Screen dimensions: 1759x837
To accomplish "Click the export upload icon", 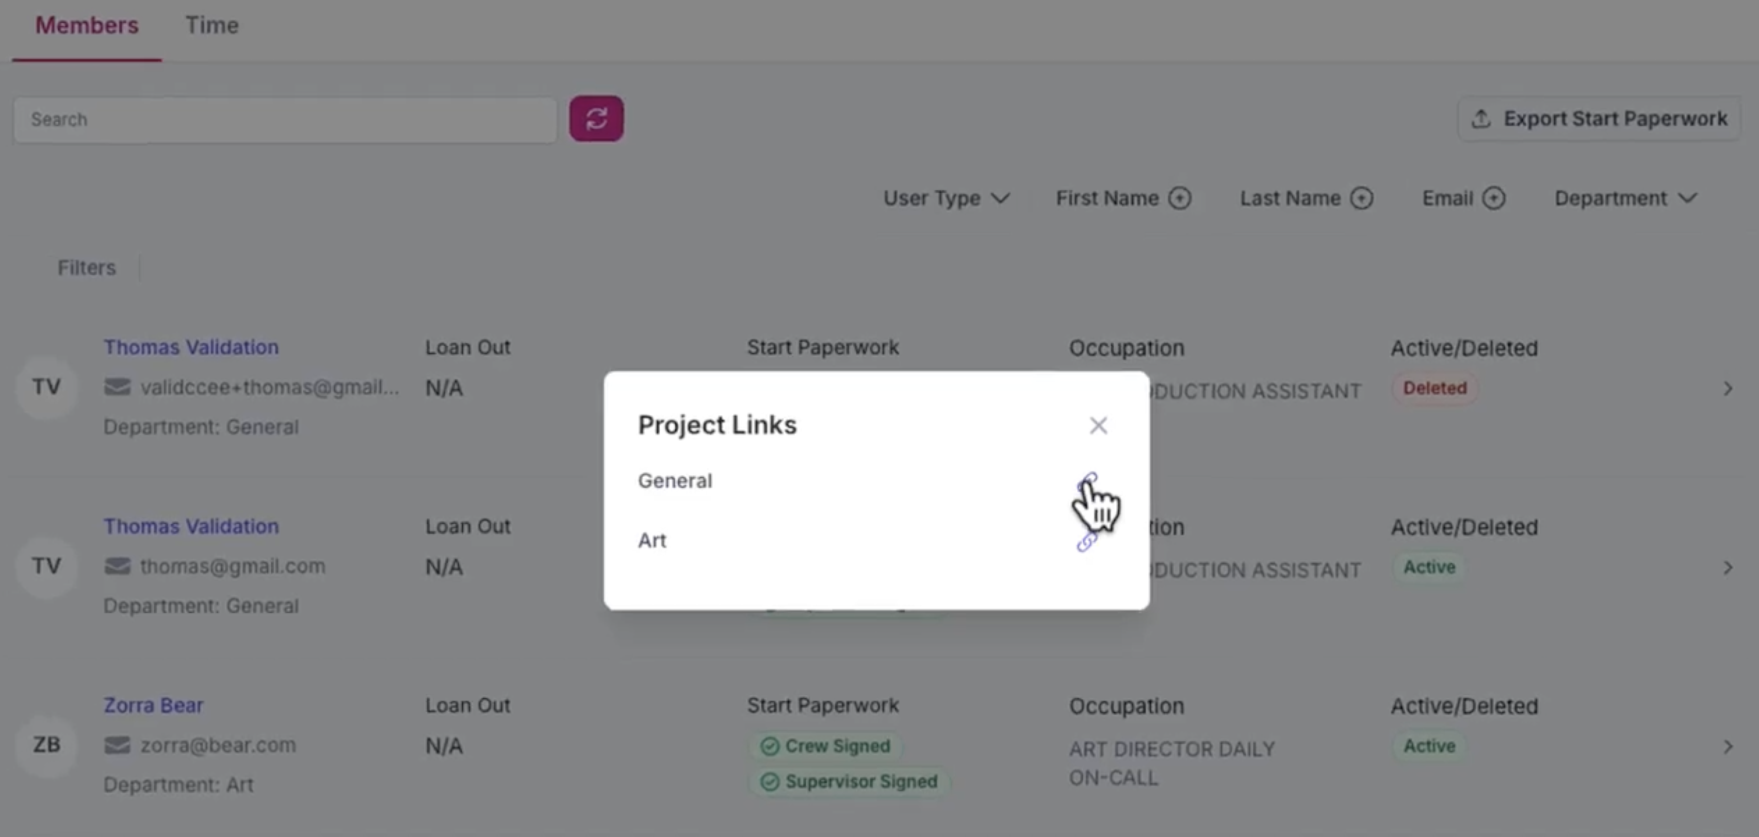I will [x=1480, y=119].
